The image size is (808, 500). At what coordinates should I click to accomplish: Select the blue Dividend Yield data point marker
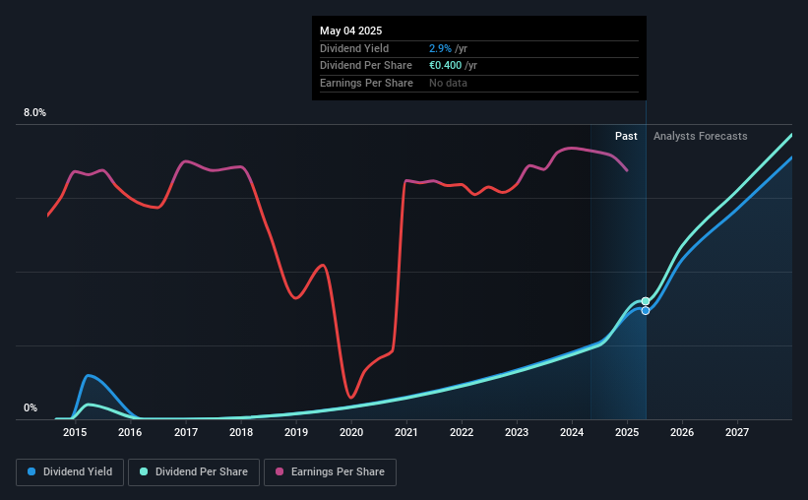646,311
